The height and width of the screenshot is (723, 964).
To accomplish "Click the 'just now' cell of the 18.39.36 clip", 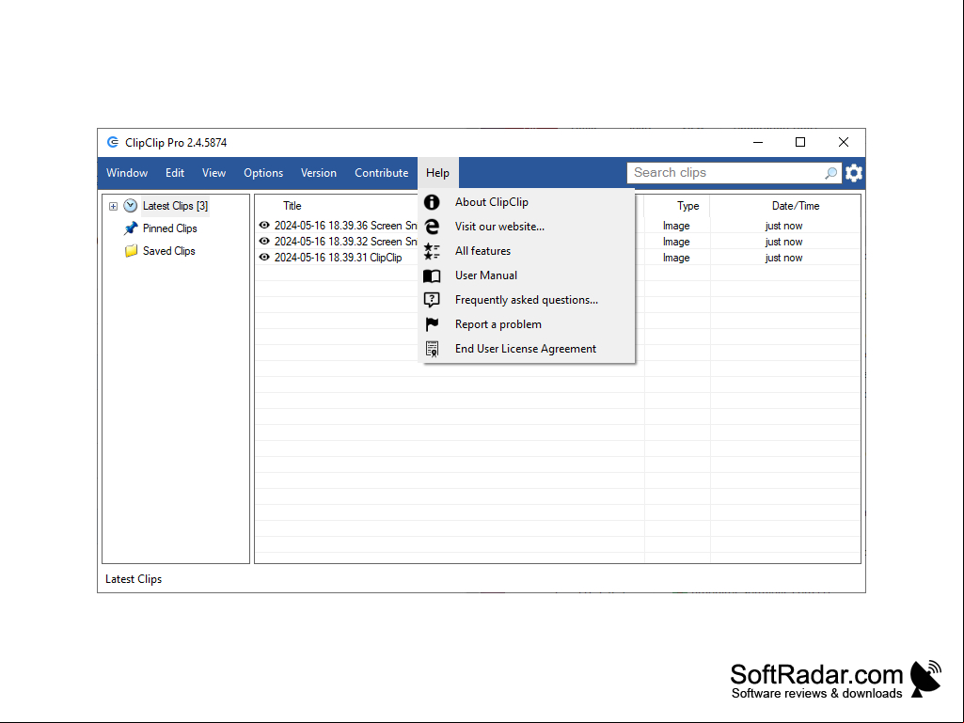I will coord(783,226).
